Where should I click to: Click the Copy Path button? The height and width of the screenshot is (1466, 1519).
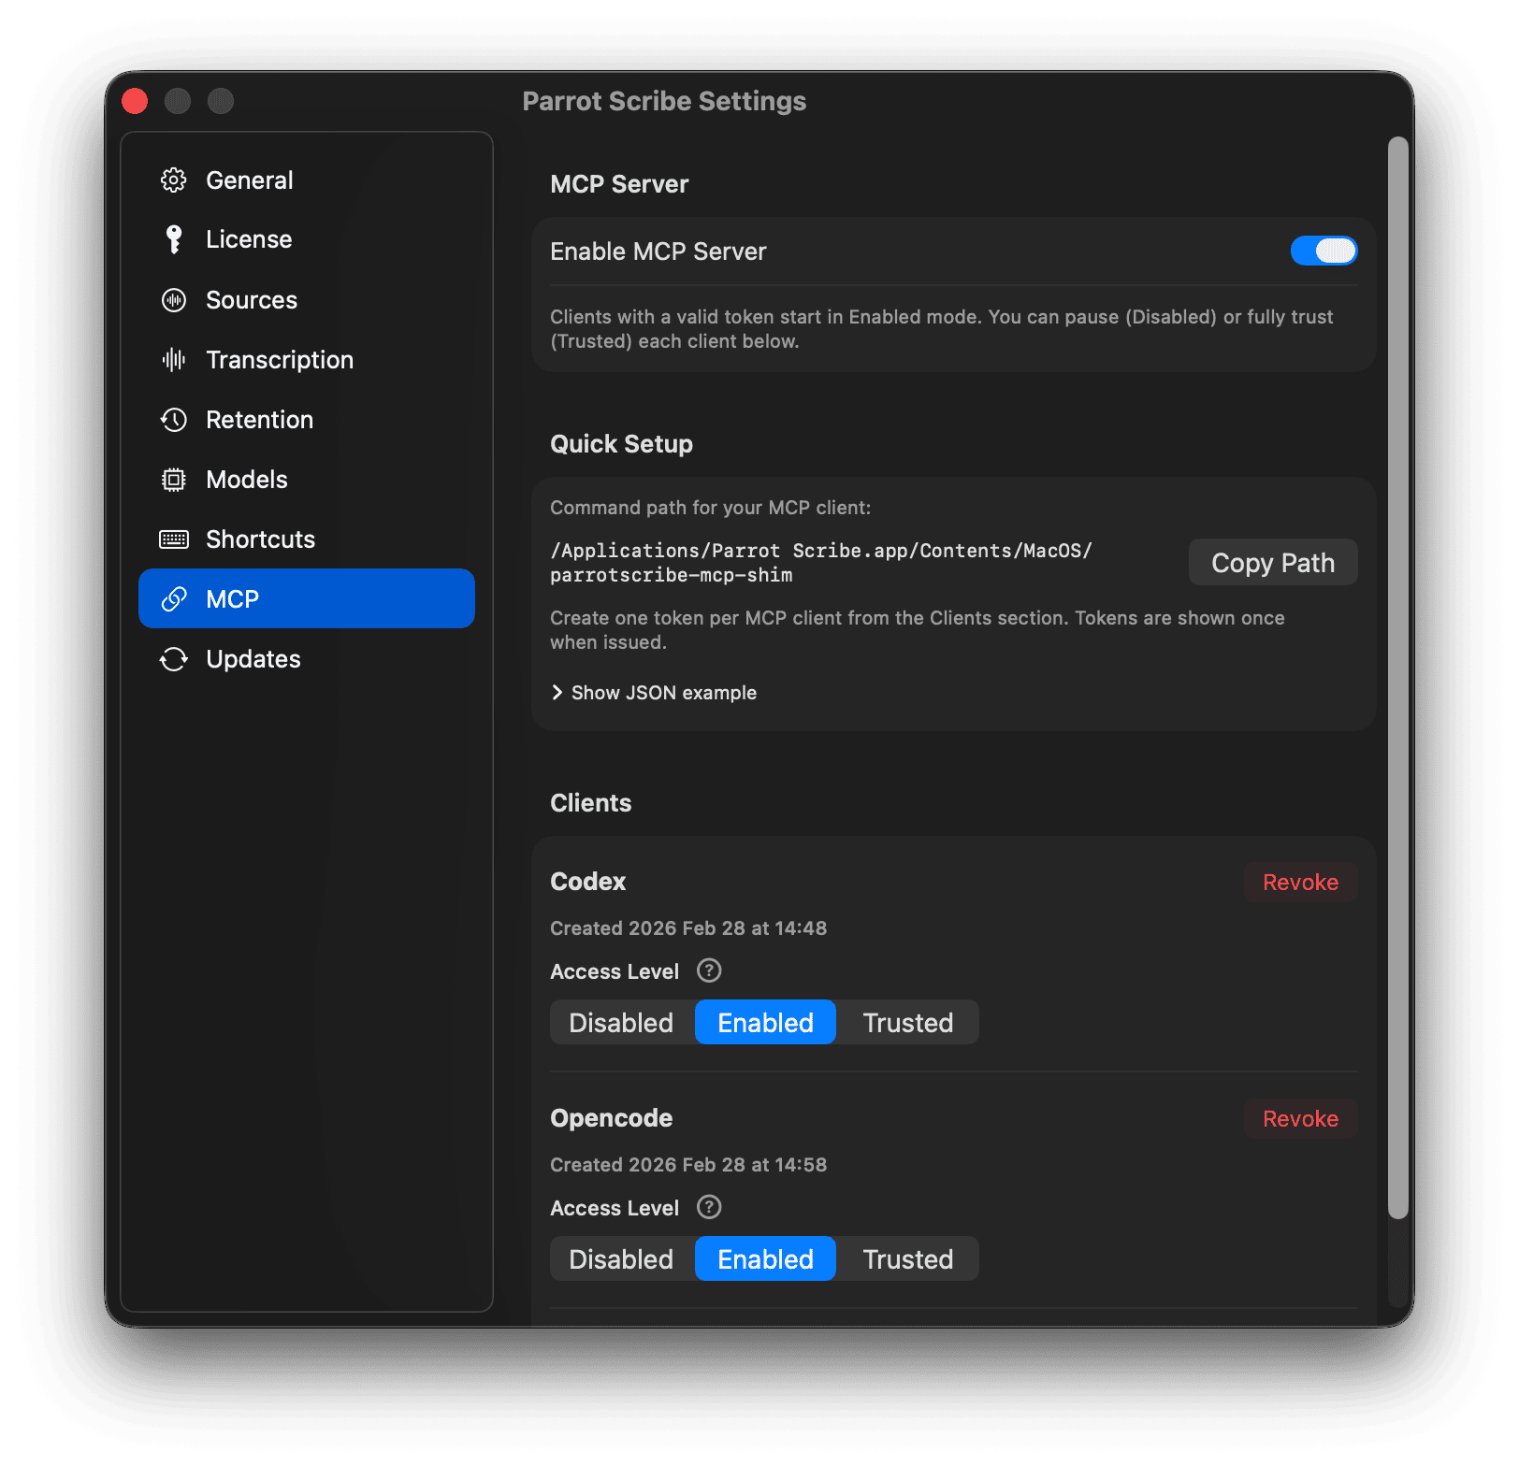1272,562
